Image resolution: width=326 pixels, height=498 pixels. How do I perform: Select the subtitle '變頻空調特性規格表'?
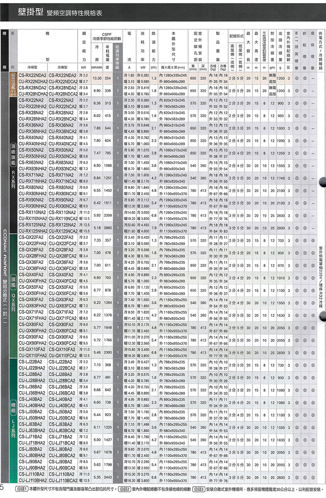point(74,13)
